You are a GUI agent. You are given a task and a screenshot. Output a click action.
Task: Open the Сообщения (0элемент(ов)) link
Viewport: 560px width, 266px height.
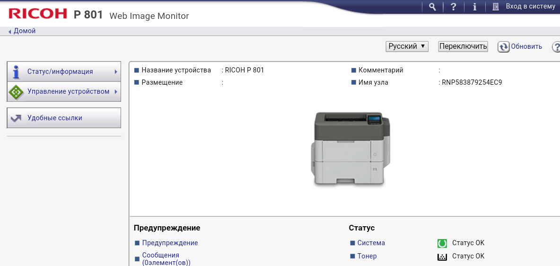(x=166, y=259)
